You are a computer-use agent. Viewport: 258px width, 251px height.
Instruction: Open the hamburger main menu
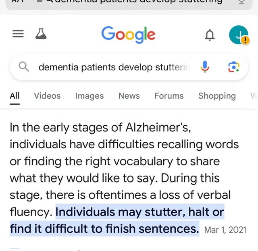[x=18, y=34]
